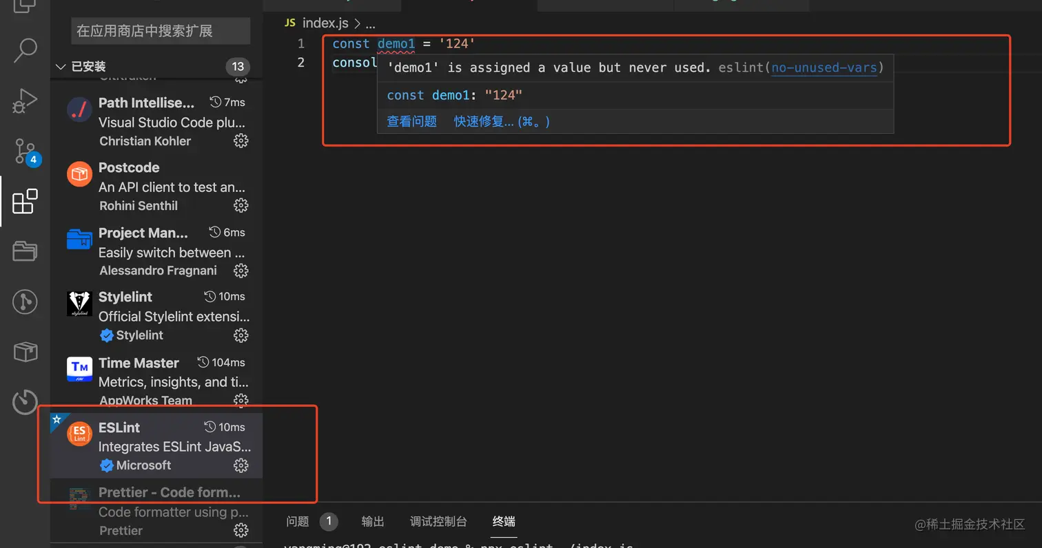Click publisher name Alessandro Fragnani
The height and width of the screenshot is (548, 1042).
tap(158, 270)
